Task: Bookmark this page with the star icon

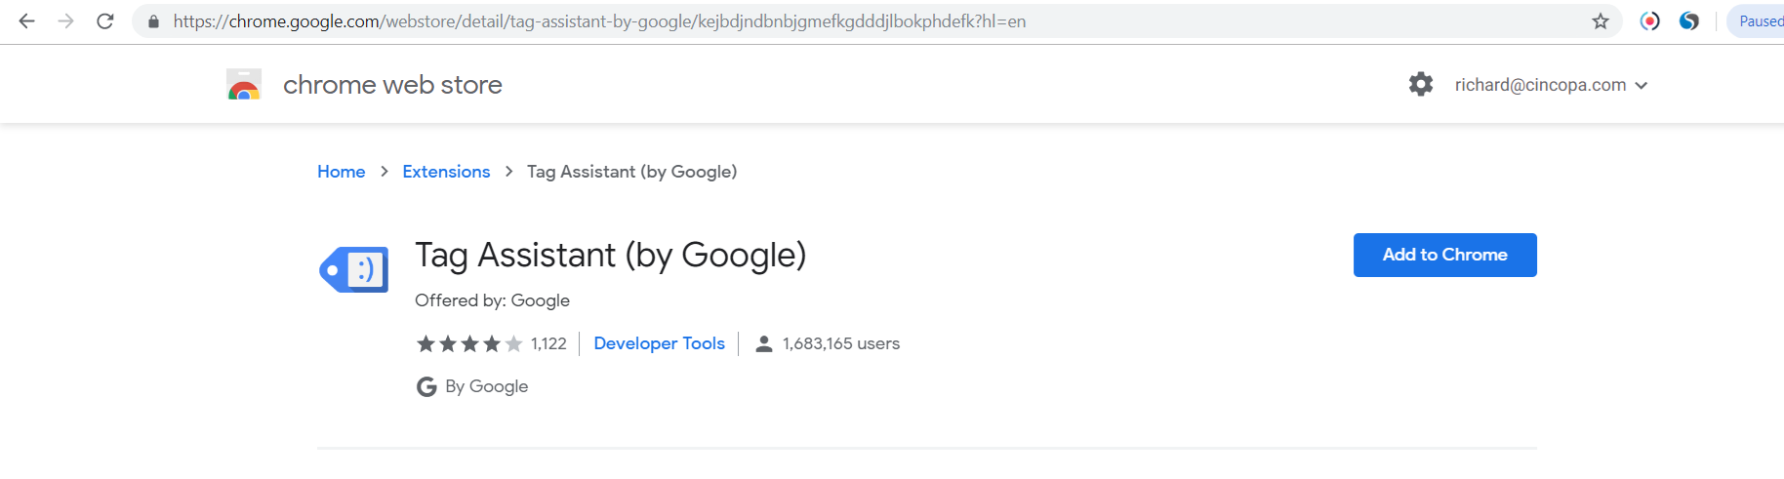Action: pyautogui.click(x=1601, y=21)
